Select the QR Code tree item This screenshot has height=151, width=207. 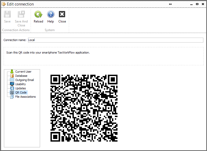(21, 92)
